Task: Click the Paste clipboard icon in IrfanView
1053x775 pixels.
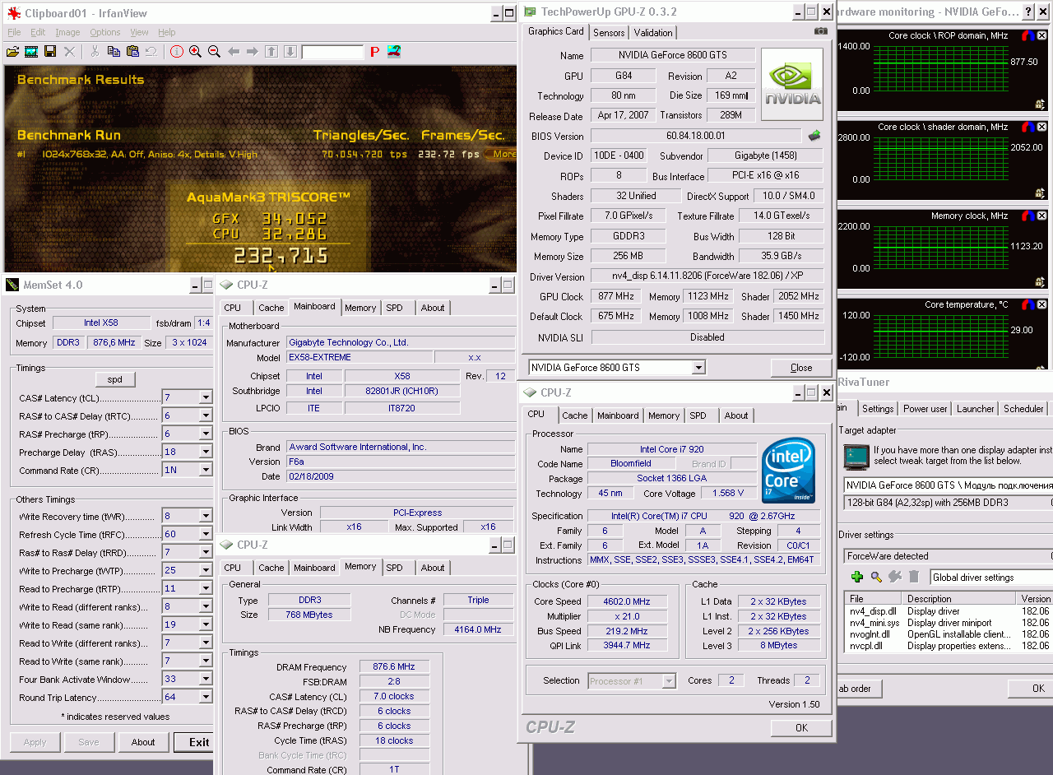Action: click(x=132, y=51)
